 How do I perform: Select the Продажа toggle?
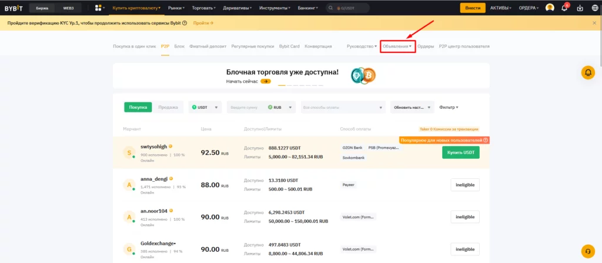click(168, 107)
